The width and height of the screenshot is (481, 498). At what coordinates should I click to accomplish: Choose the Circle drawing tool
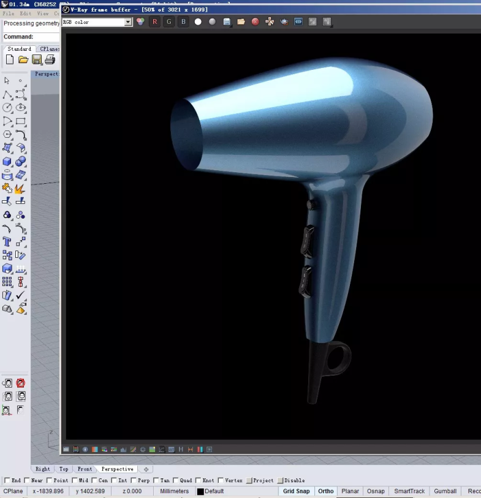[7, 108]
